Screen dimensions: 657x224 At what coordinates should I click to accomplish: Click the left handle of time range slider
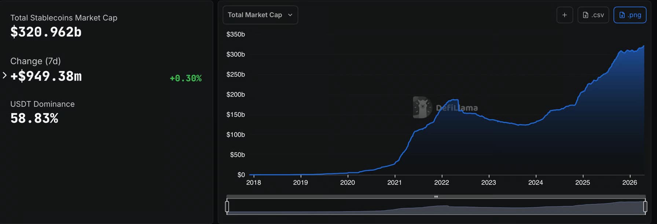[x=227, y=207]
